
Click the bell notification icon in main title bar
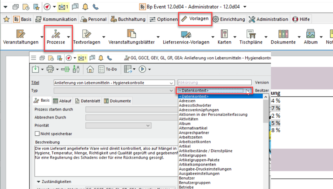(x=85, y=7)
